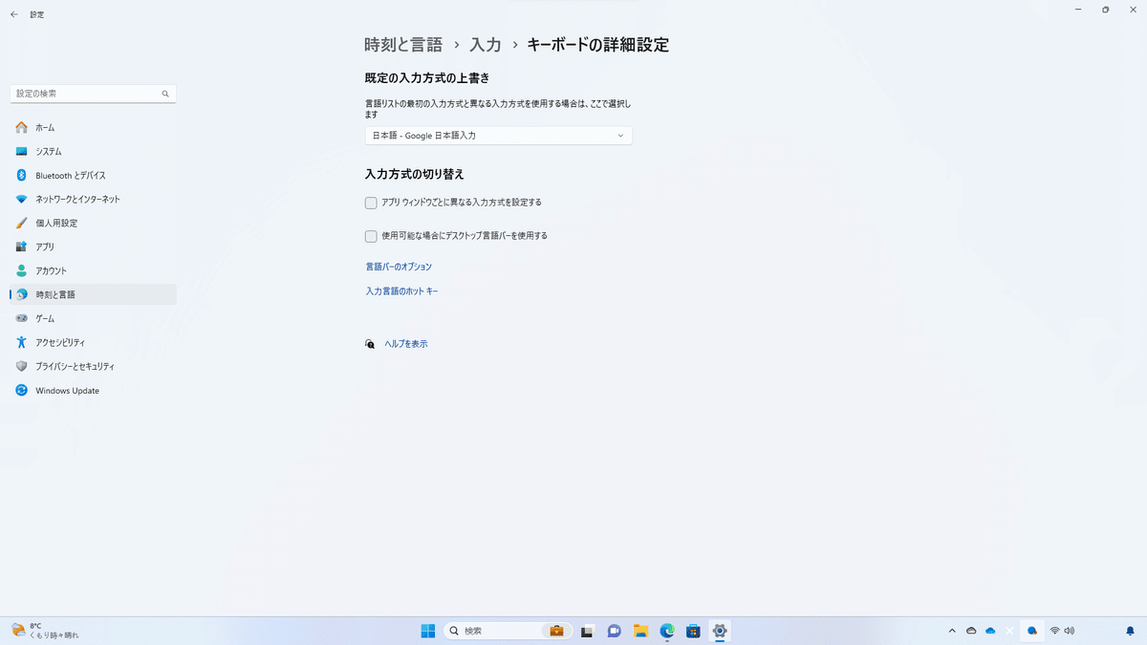
Task: Open the Windows Start menu
Action: pyautogui.click(x=427, y=631)
